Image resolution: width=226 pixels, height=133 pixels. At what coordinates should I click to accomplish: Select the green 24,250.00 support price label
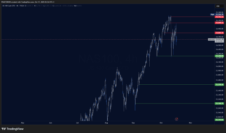point(219,56)
